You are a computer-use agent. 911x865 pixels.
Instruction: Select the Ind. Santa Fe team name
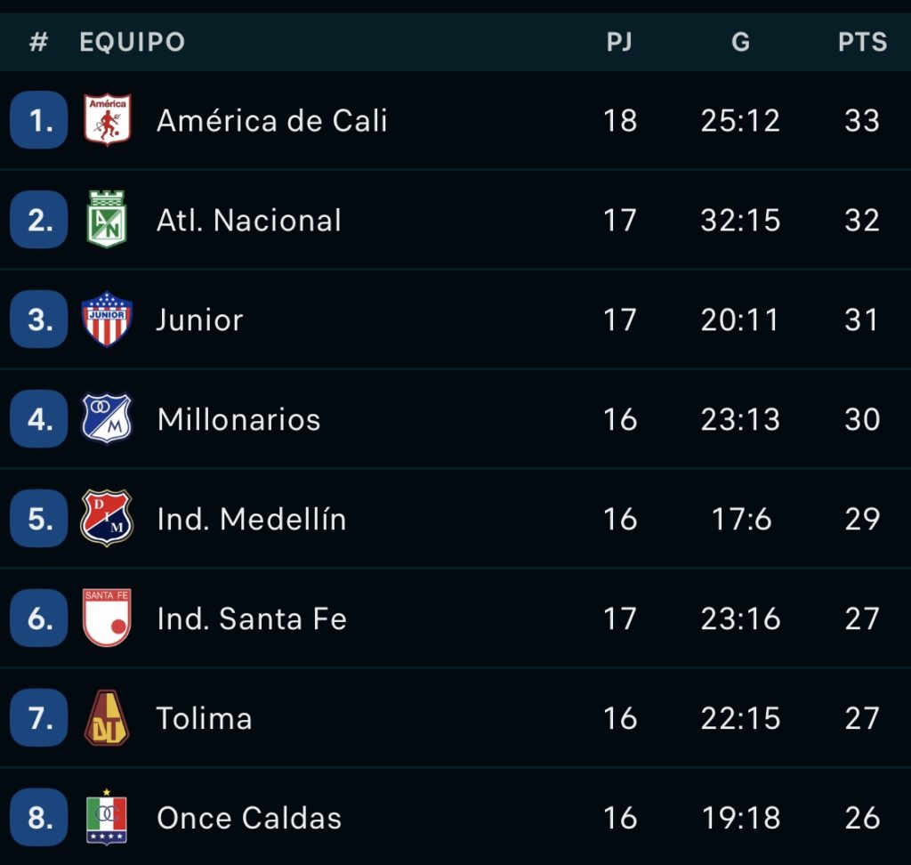pyautogui.click(x=252, y=618)
